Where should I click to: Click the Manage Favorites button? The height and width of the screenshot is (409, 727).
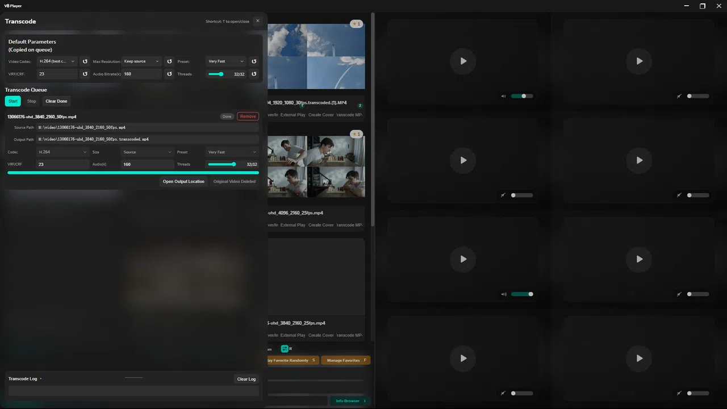[345, 360]
